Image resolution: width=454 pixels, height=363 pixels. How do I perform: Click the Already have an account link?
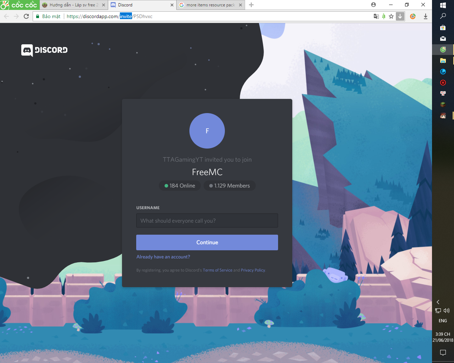point(163,257)
